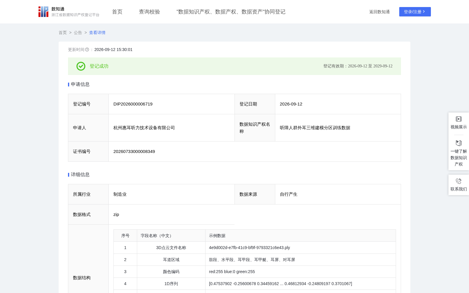Click the sample file name ending in .ply
469x293 pixels.
coord(249,248)
